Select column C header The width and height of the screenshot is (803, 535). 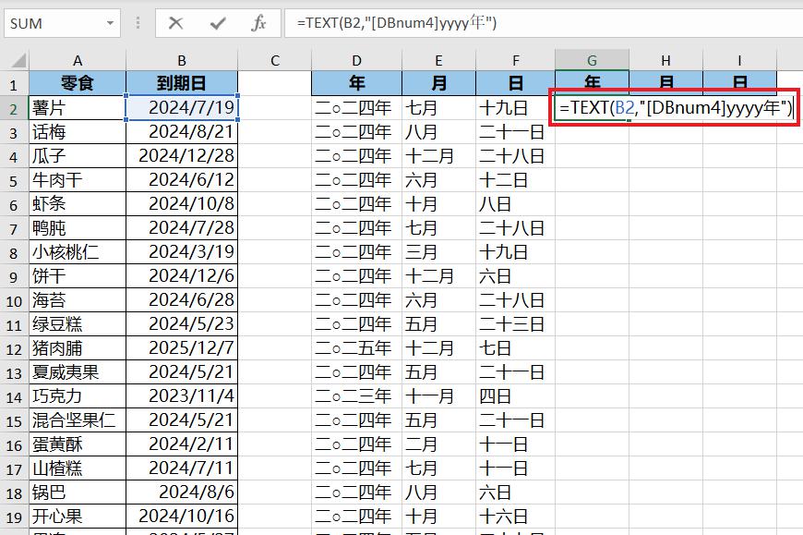(x=275, y=60)
